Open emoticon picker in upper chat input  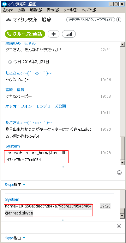119,173
